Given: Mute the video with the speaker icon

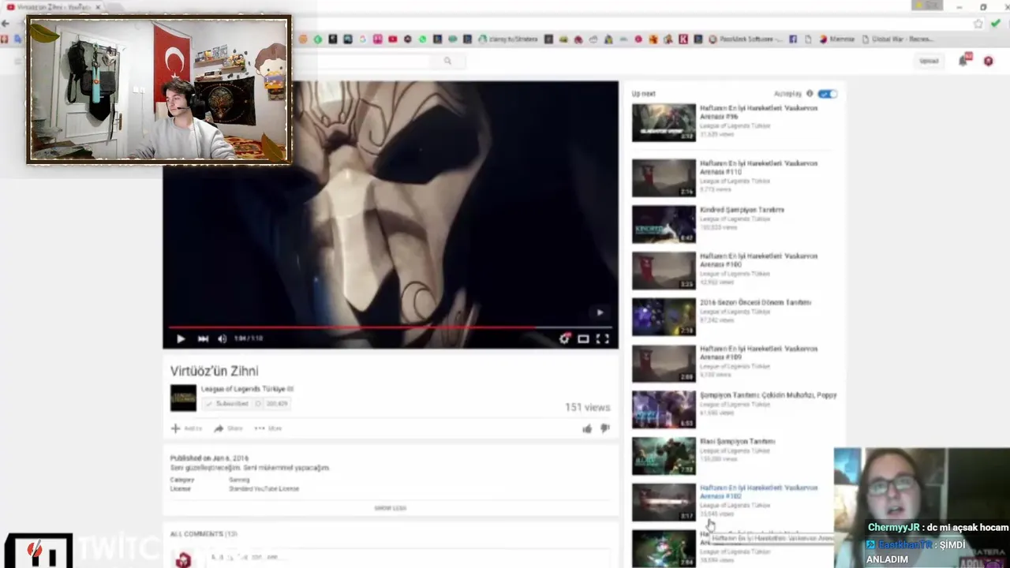Looking at the screenshot, I should [222, 338].
